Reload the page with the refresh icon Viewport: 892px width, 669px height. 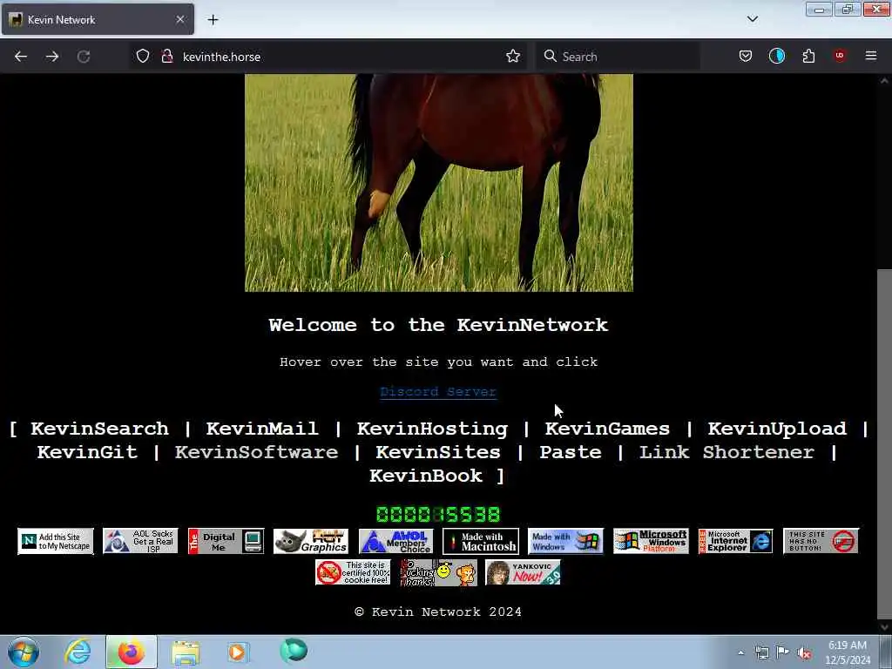[x=84, y=57]
